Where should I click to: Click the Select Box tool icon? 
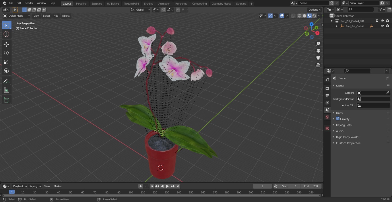[6, 25]
